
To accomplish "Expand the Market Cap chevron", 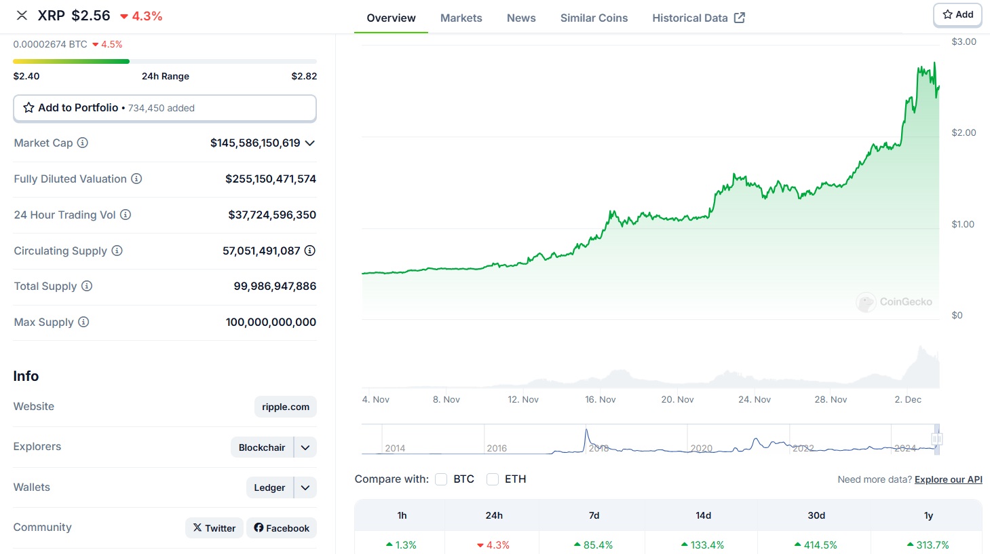I will pyautogui.click(x=310, y=143).
